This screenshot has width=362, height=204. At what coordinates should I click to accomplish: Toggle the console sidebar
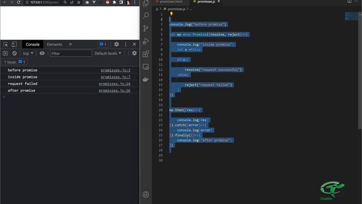coord(5,53)
